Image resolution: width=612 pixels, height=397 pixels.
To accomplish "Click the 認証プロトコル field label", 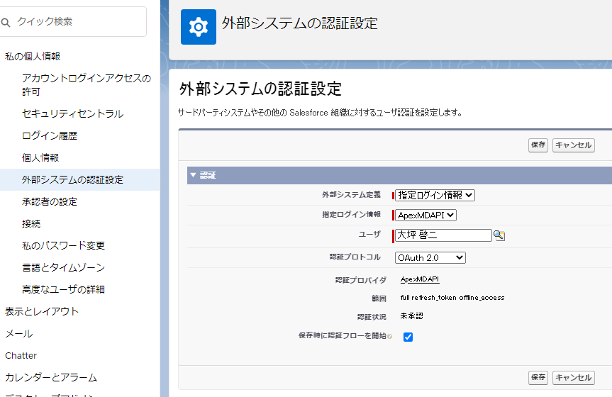I will coord(355,257).
